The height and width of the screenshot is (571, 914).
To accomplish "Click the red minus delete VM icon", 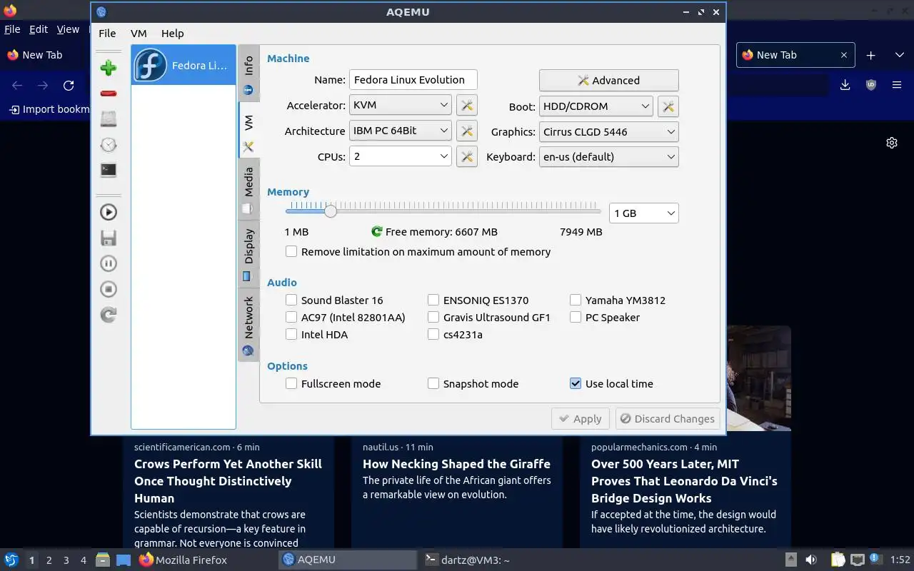I will tap(109, 94).
